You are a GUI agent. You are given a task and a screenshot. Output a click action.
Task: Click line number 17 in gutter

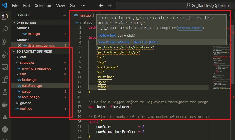79,107
